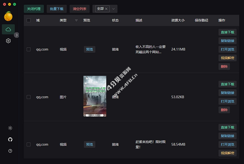Viewport: 244px width, 164px height.
Task: Open the type filter dropdown chevron
Action: click(113, 9)
